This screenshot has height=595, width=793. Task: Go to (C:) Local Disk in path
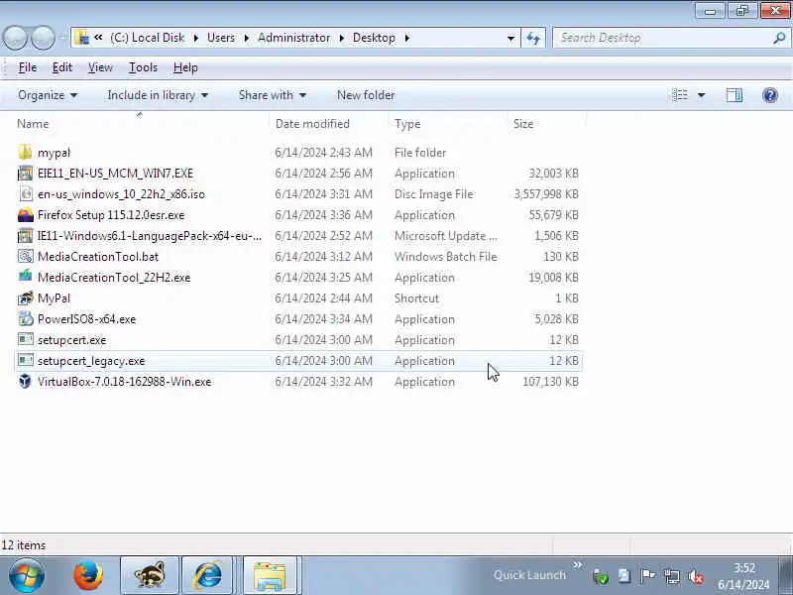coord(147,38)
